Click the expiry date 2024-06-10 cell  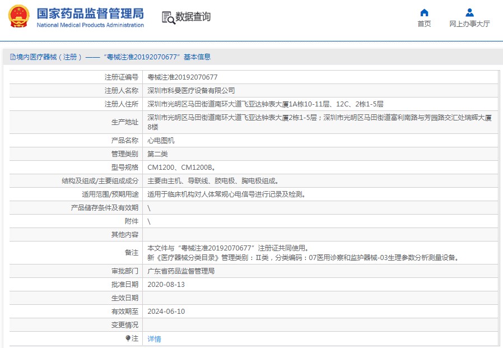(x=166, y=312)
